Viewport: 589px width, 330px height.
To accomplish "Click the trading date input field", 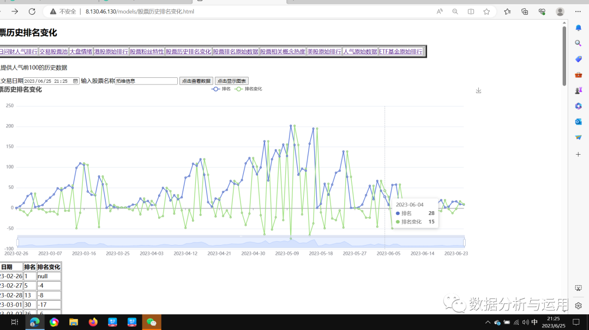I will tap(51, 81).
